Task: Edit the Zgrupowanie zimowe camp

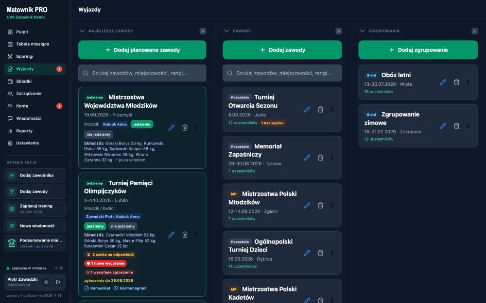Action: tap(443, 126)
